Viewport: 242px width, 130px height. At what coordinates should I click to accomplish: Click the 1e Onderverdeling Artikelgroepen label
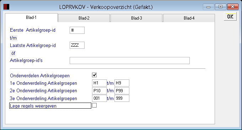pos(43,83)
